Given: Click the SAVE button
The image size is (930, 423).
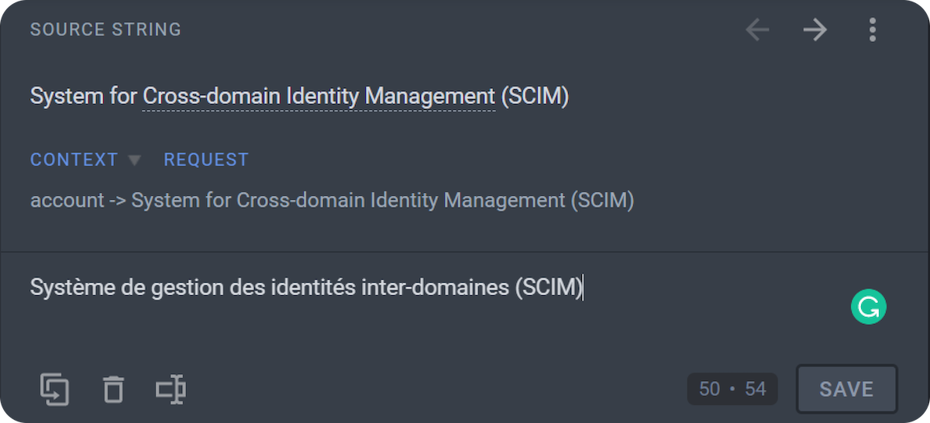Looking at the screenshot, I should (x=846, y=389).
